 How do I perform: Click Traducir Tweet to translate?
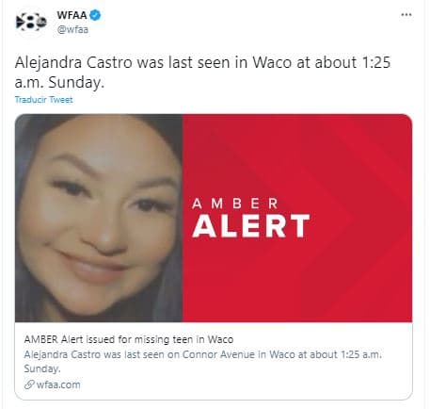coord(43,100)
